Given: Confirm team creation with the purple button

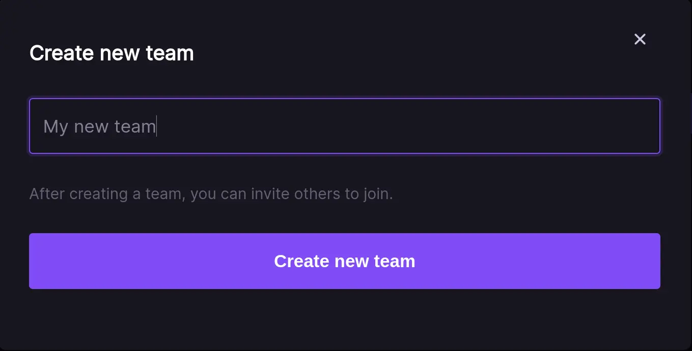Looking at the screenshot, I should pos(344,261).
